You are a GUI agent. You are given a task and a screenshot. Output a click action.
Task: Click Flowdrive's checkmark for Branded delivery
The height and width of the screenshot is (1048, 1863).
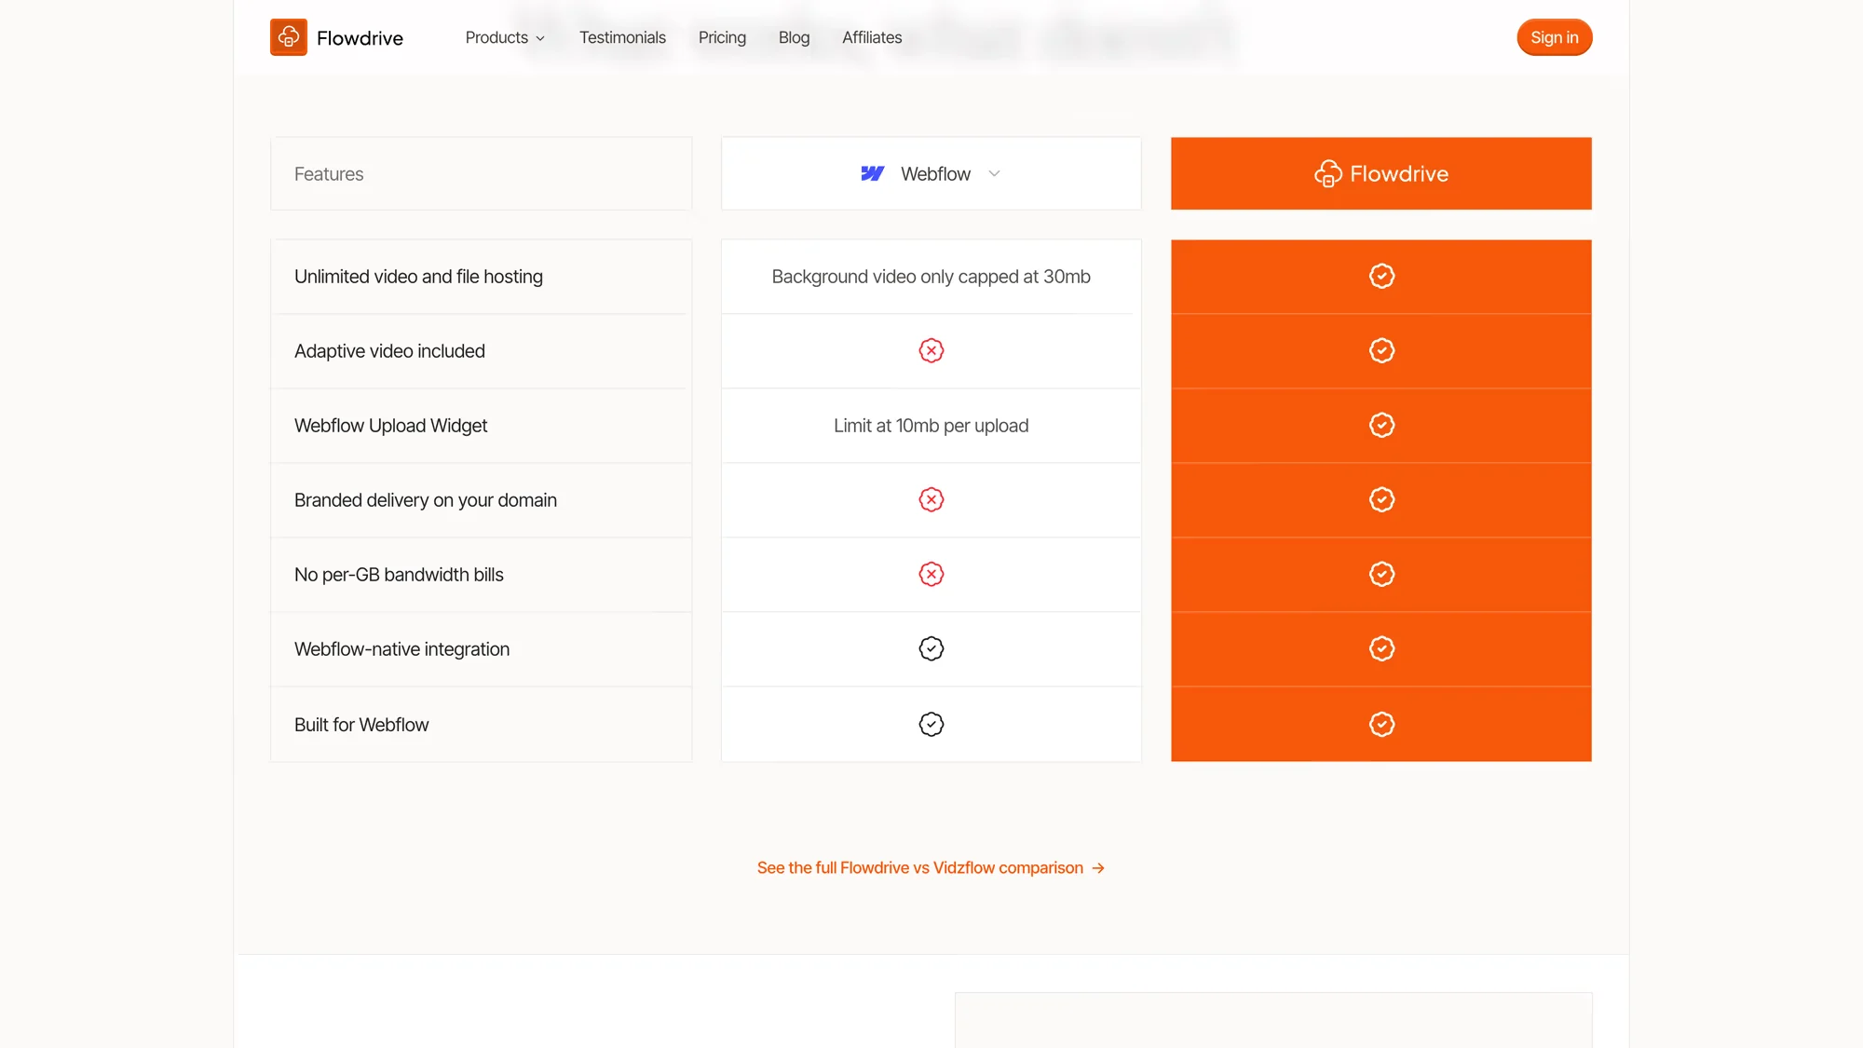coord(1381,500)
